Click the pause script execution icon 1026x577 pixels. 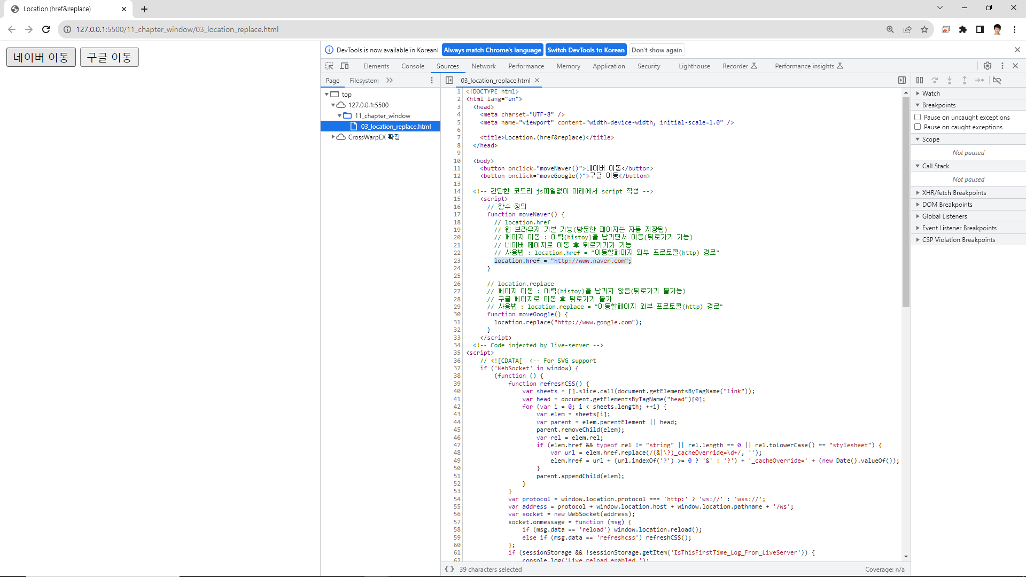pos(920,80)
